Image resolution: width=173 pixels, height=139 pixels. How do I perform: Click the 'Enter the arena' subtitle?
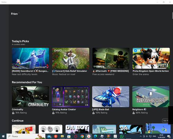pos(140,74)
